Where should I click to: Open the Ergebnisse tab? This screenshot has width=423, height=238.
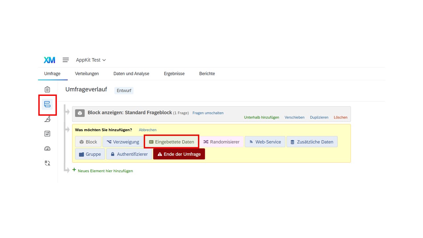point(174,73)
